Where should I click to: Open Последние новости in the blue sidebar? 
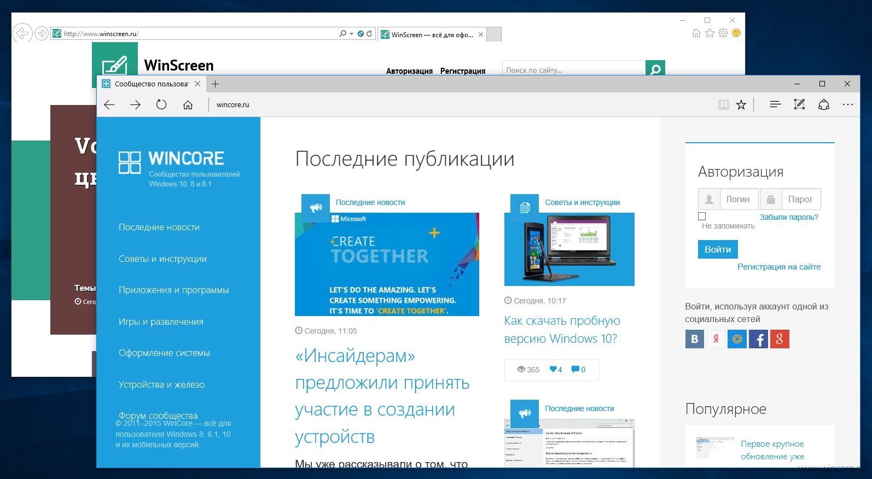pos(159,227)
